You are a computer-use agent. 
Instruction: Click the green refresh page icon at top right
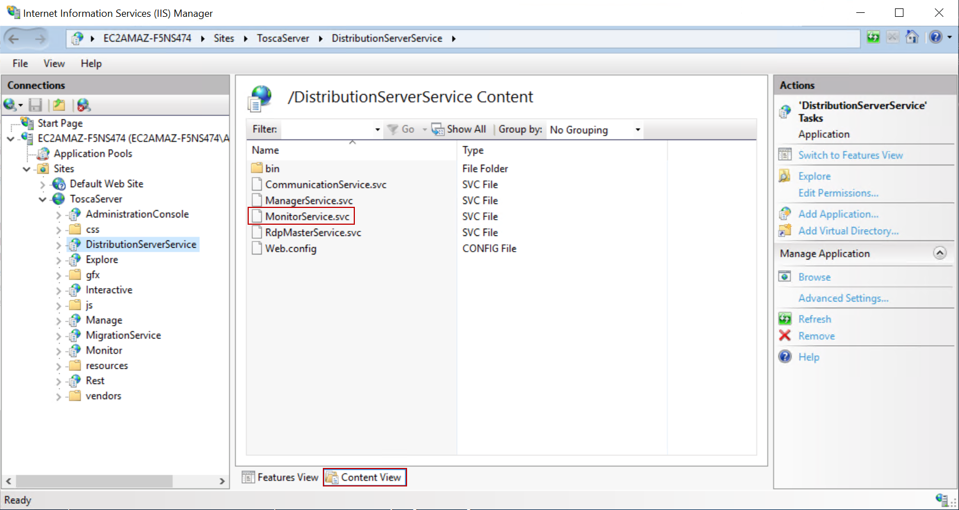(873, 38)
